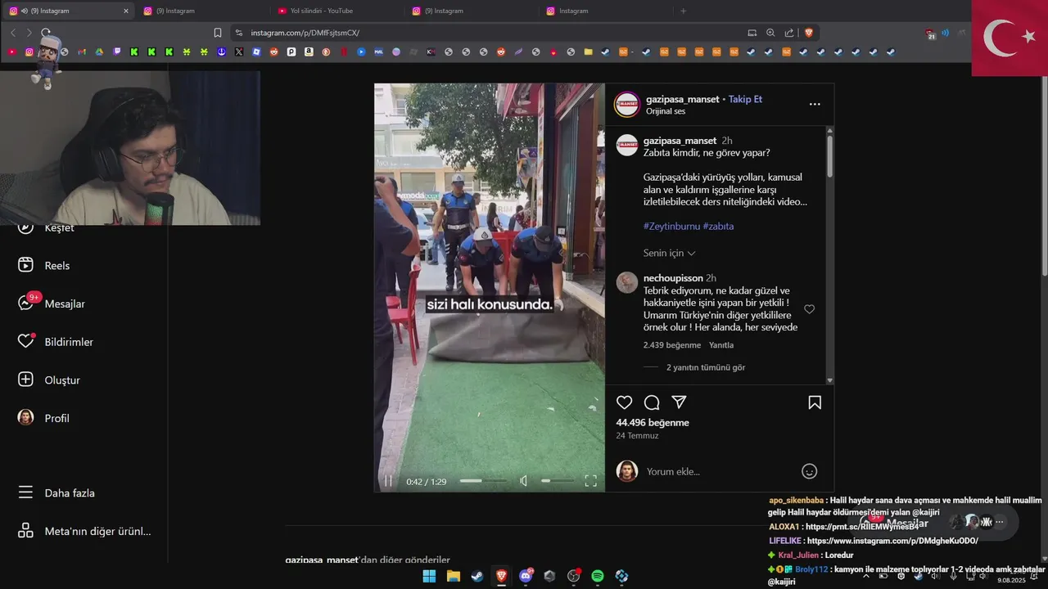
Task: Open a new browser tab
Action: [x=684, y=11]
